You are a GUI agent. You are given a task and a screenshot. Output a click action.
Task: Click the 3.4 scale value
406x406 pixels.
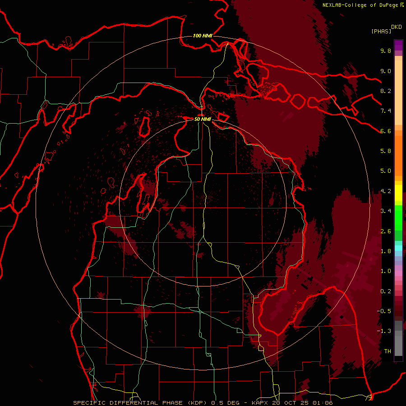tap(386, 211)
